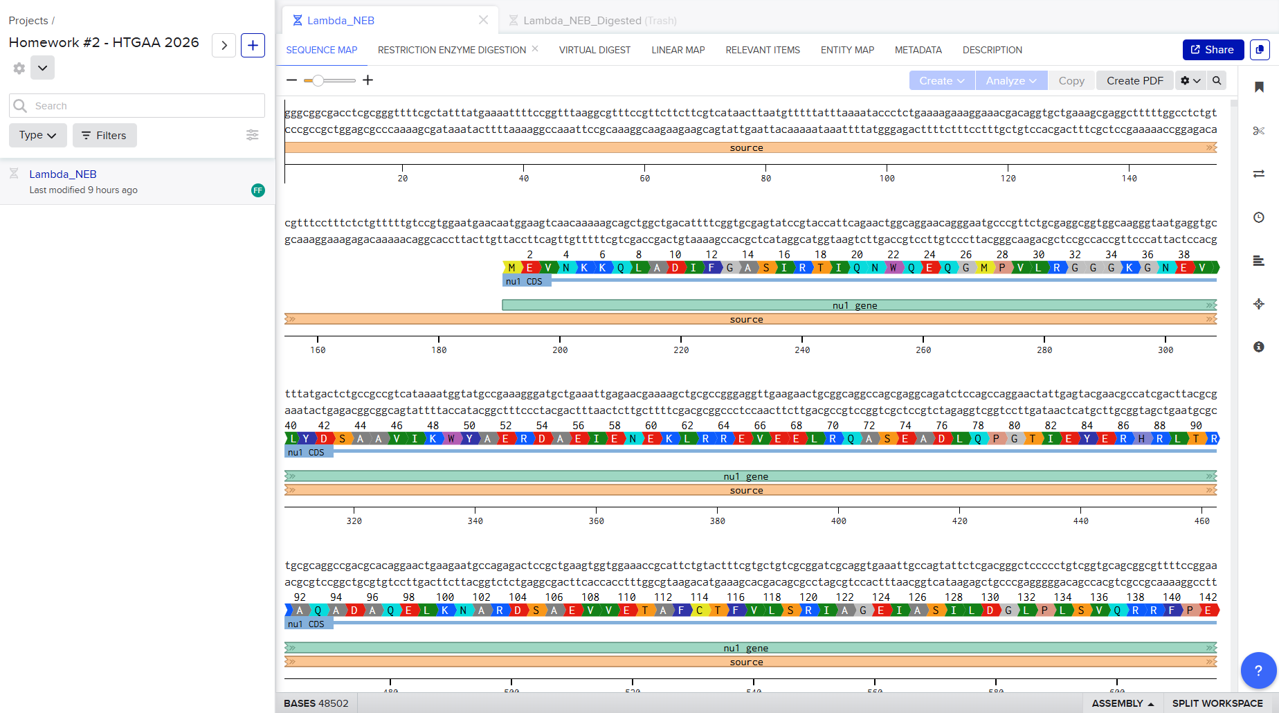The height and width of the screenshot is (713, 1279).
Task: Show cut sites using the scissors icon
Action: 1260,130
